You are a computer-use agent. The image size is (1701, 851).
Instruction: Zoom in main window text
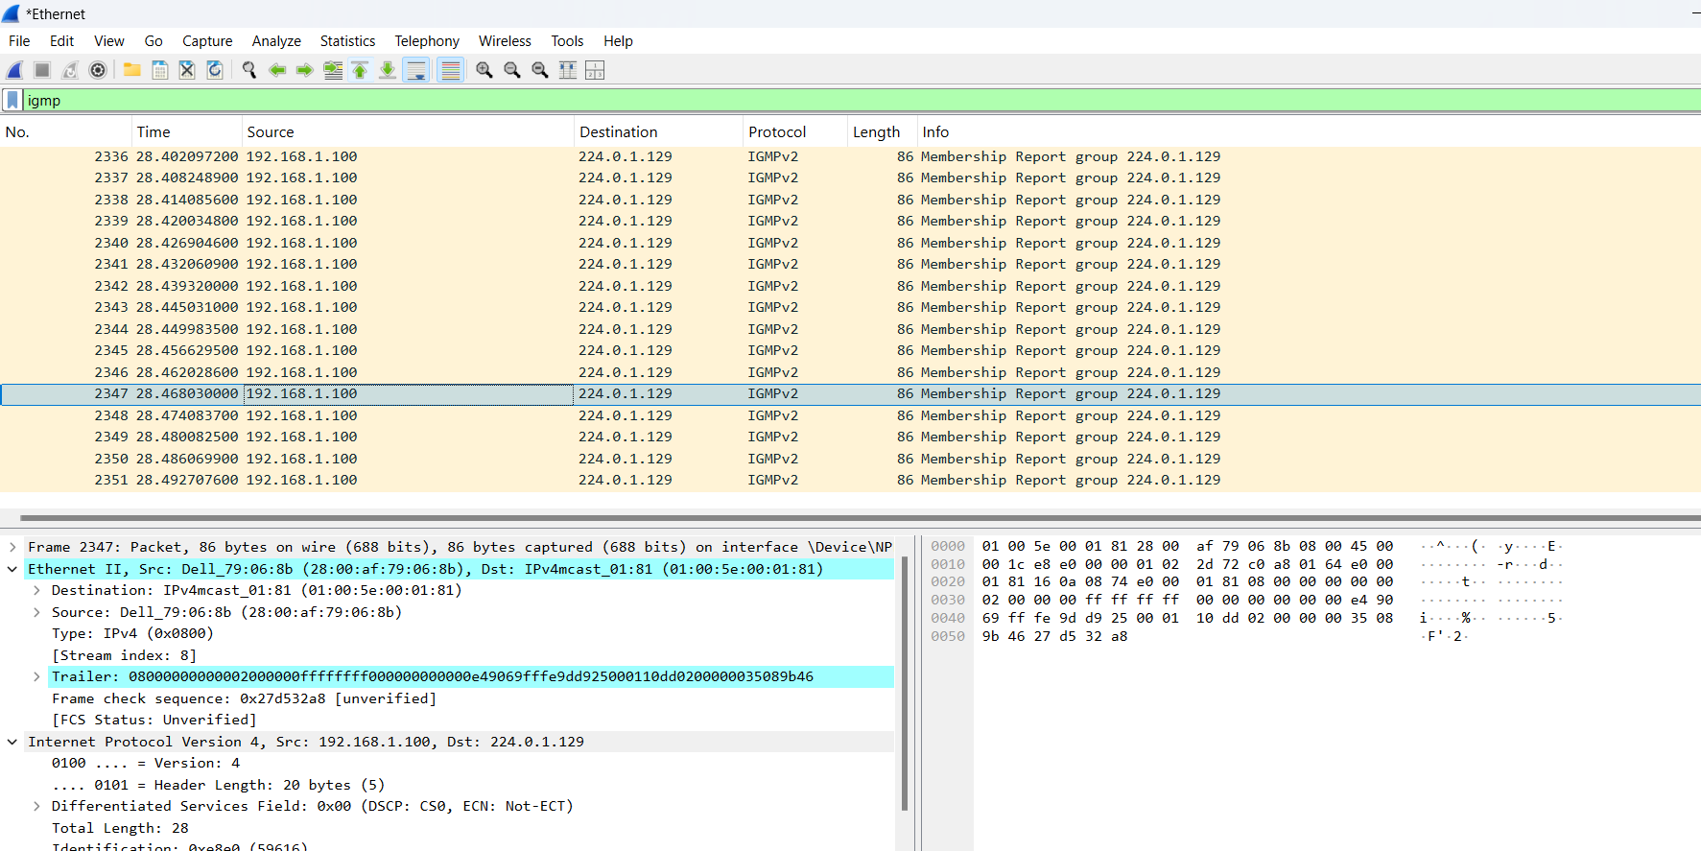(x=484, y=70)
